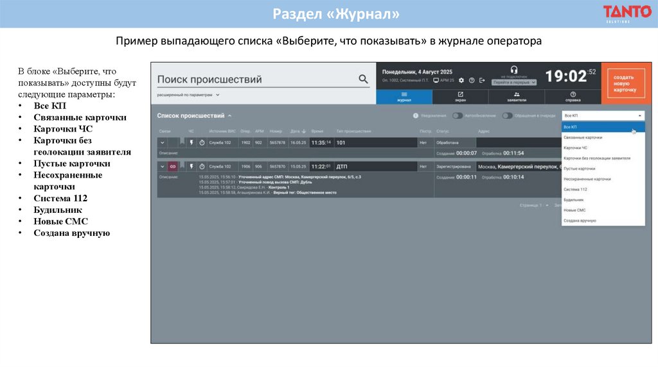
Task: Click Создание time 00:00:11
Action: (x=467, y=177)
